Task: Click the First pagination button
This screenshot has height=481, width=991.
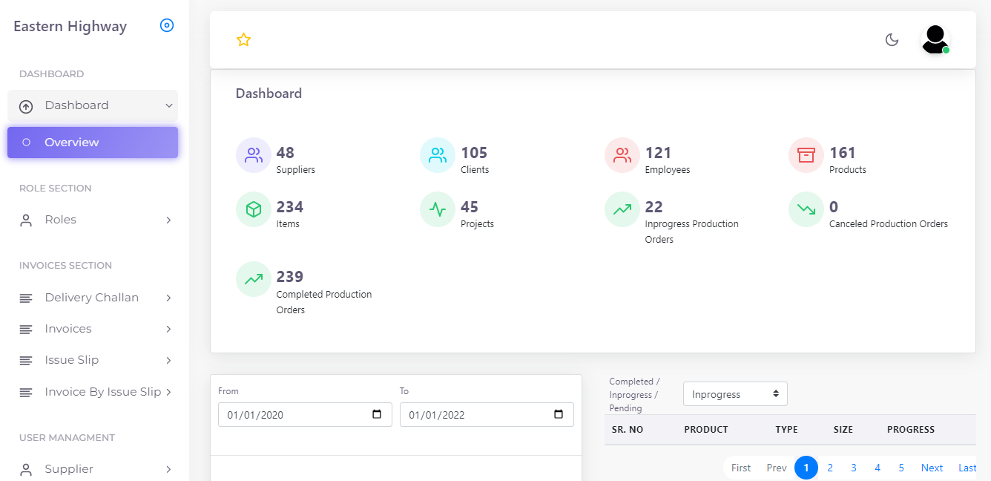Action: coord(741,468)
